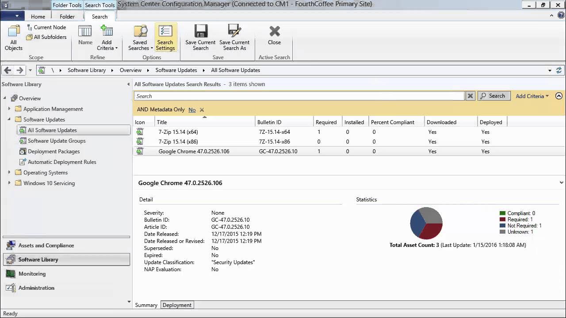566x318 pixels.
Task: Click All Software Updates breadcrumb item
Action: tap(235, 70)
